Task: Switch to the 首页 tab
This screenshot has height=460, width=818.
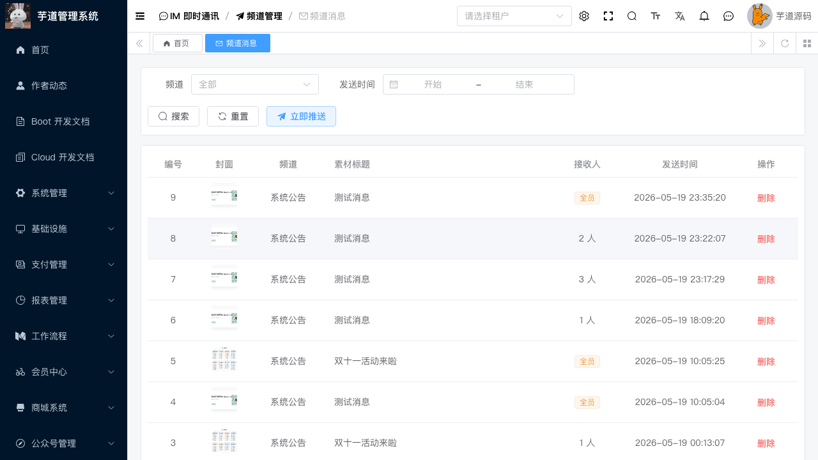Action: (178, 43)
